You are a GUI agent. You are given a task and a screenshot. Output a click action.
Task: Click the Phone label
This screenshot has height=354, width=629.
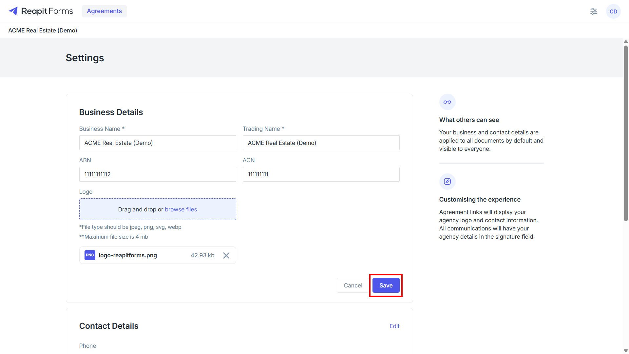87,346
